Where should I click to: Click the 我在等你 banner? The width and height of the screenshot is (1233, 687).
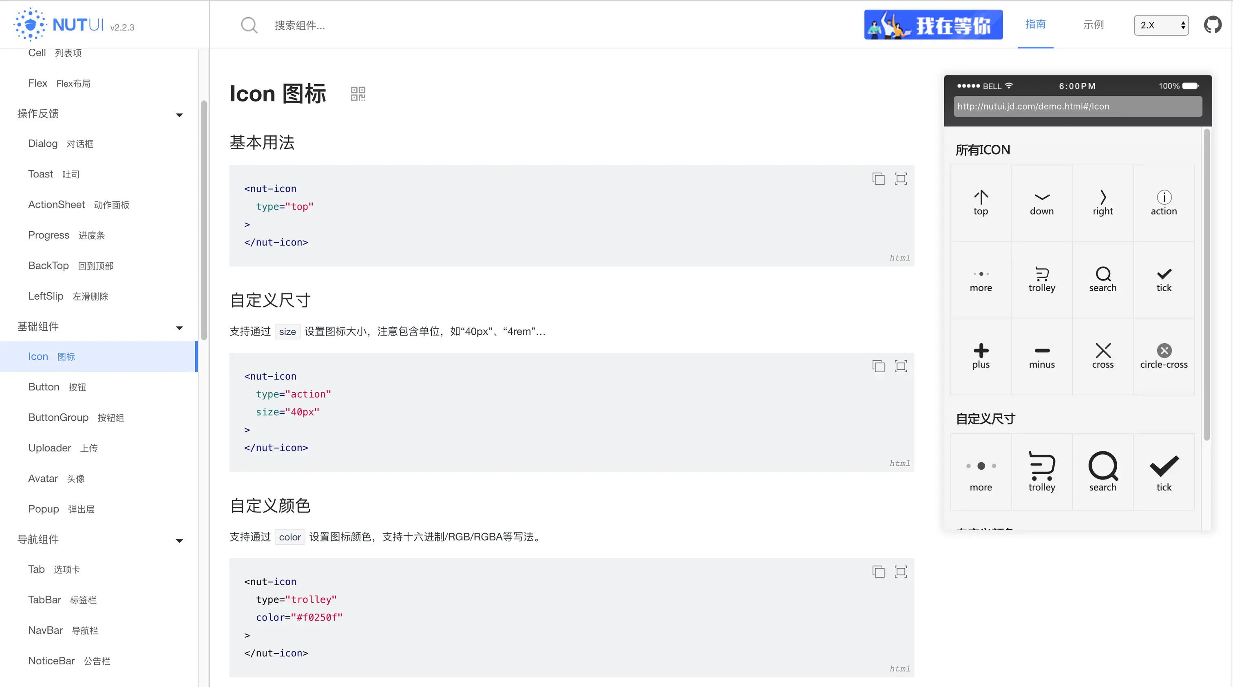point(933,25)
